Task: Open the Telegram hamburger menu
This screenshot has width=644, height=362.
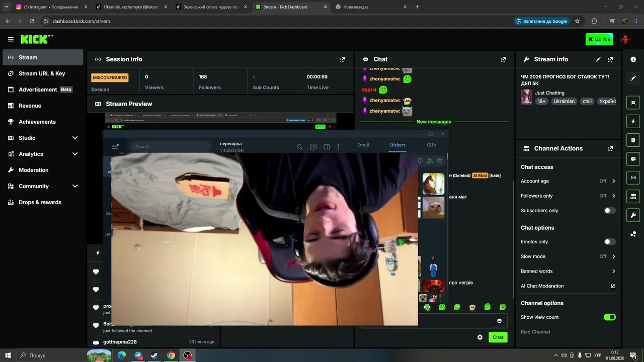Action: [115, 147]
